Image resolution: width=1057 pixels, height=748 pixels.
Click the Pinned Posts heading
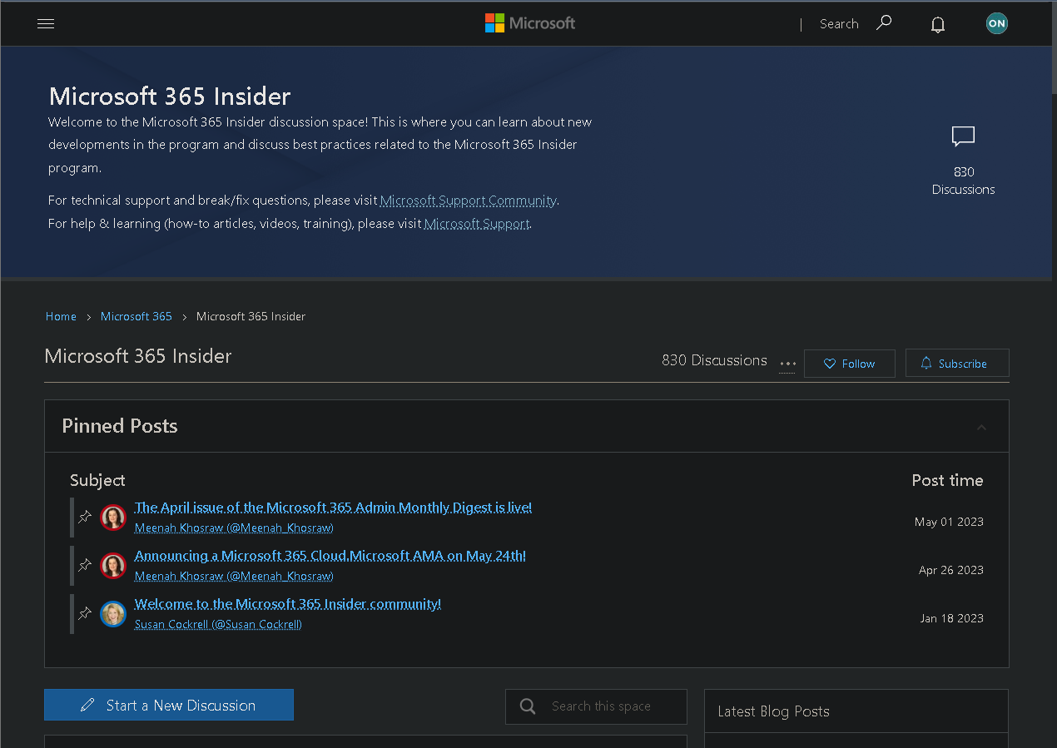(x=120, y=426)
